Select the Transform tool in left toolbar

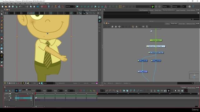coord(2,11)
